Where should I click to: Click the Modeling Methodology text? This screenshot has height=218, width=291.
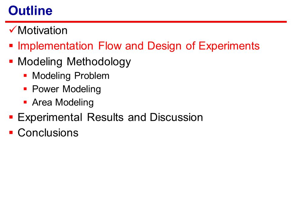pos(74,62)
